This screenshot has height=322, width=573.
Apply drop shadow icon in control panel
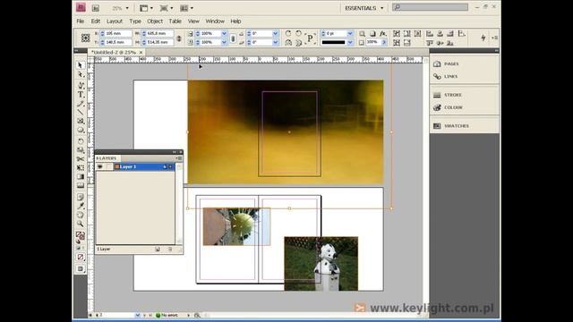[x=372, y=33]
